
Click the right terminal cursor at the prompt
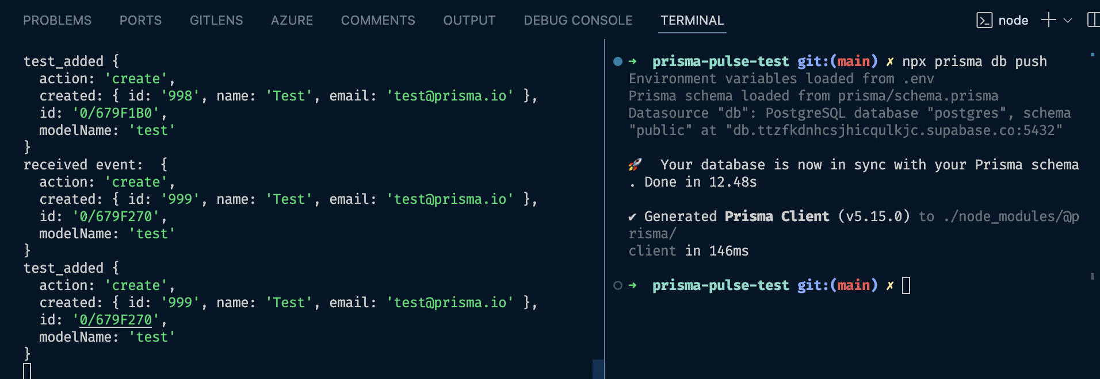point(906,285)
